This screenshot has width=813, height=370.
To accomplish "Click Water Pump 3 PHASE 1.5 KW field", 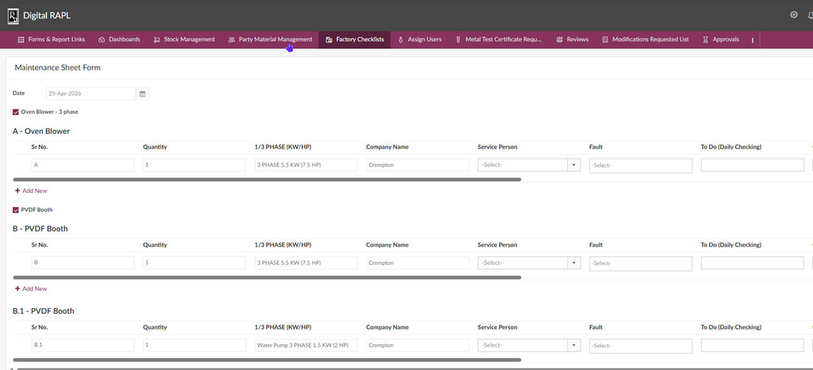I will [x=306, y=345].
